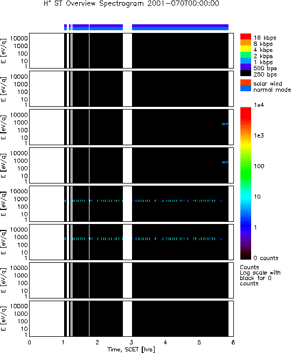Viewport: 291px width, 353px height.
Task: Click the 4 tick on the time axis
Action: (x=165, y=342)
